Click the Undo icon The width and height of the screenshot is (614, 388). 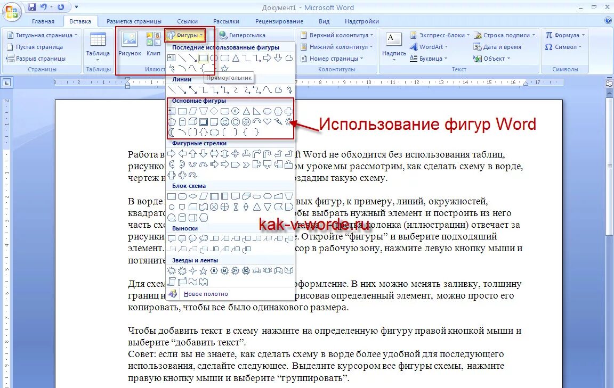click(44, 6)
